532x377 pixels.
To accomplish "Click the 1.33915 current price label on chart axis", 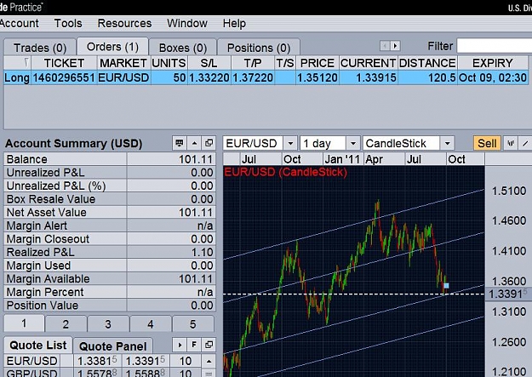I will click(508, 294).
